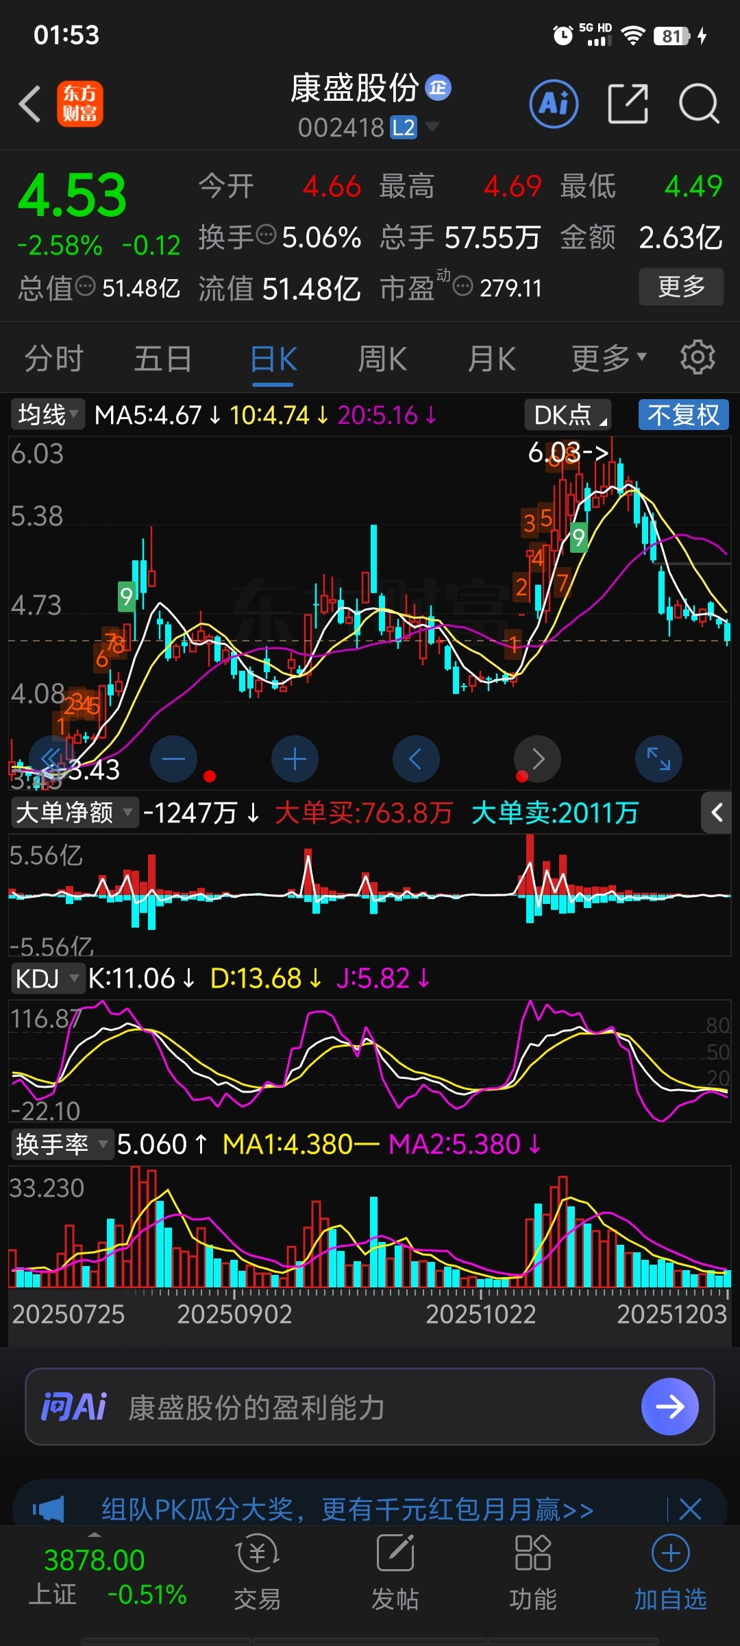Tap the info icon next to 换手
Image resolution: width=740 pixels, height=1646 pixels.
266,235
